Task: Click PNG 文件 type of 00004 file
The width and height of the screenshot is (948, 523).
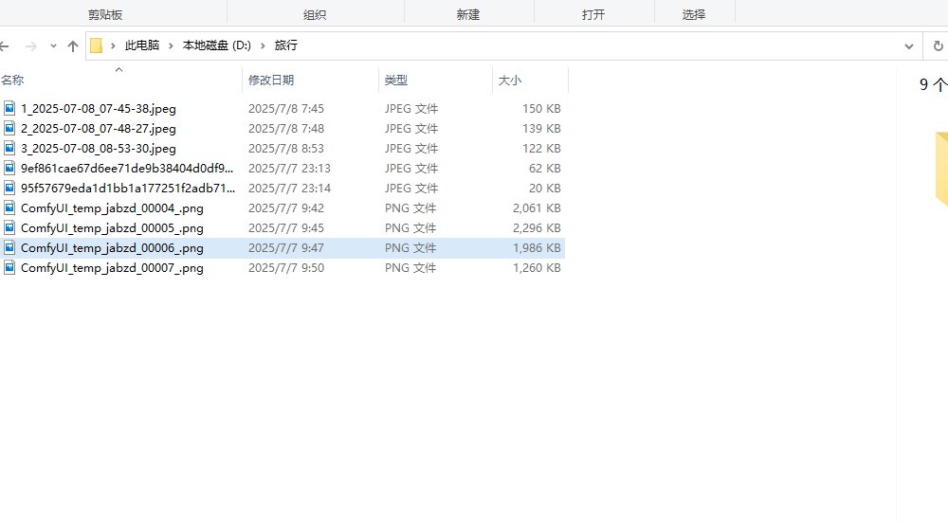Action: tap(410, 208)
